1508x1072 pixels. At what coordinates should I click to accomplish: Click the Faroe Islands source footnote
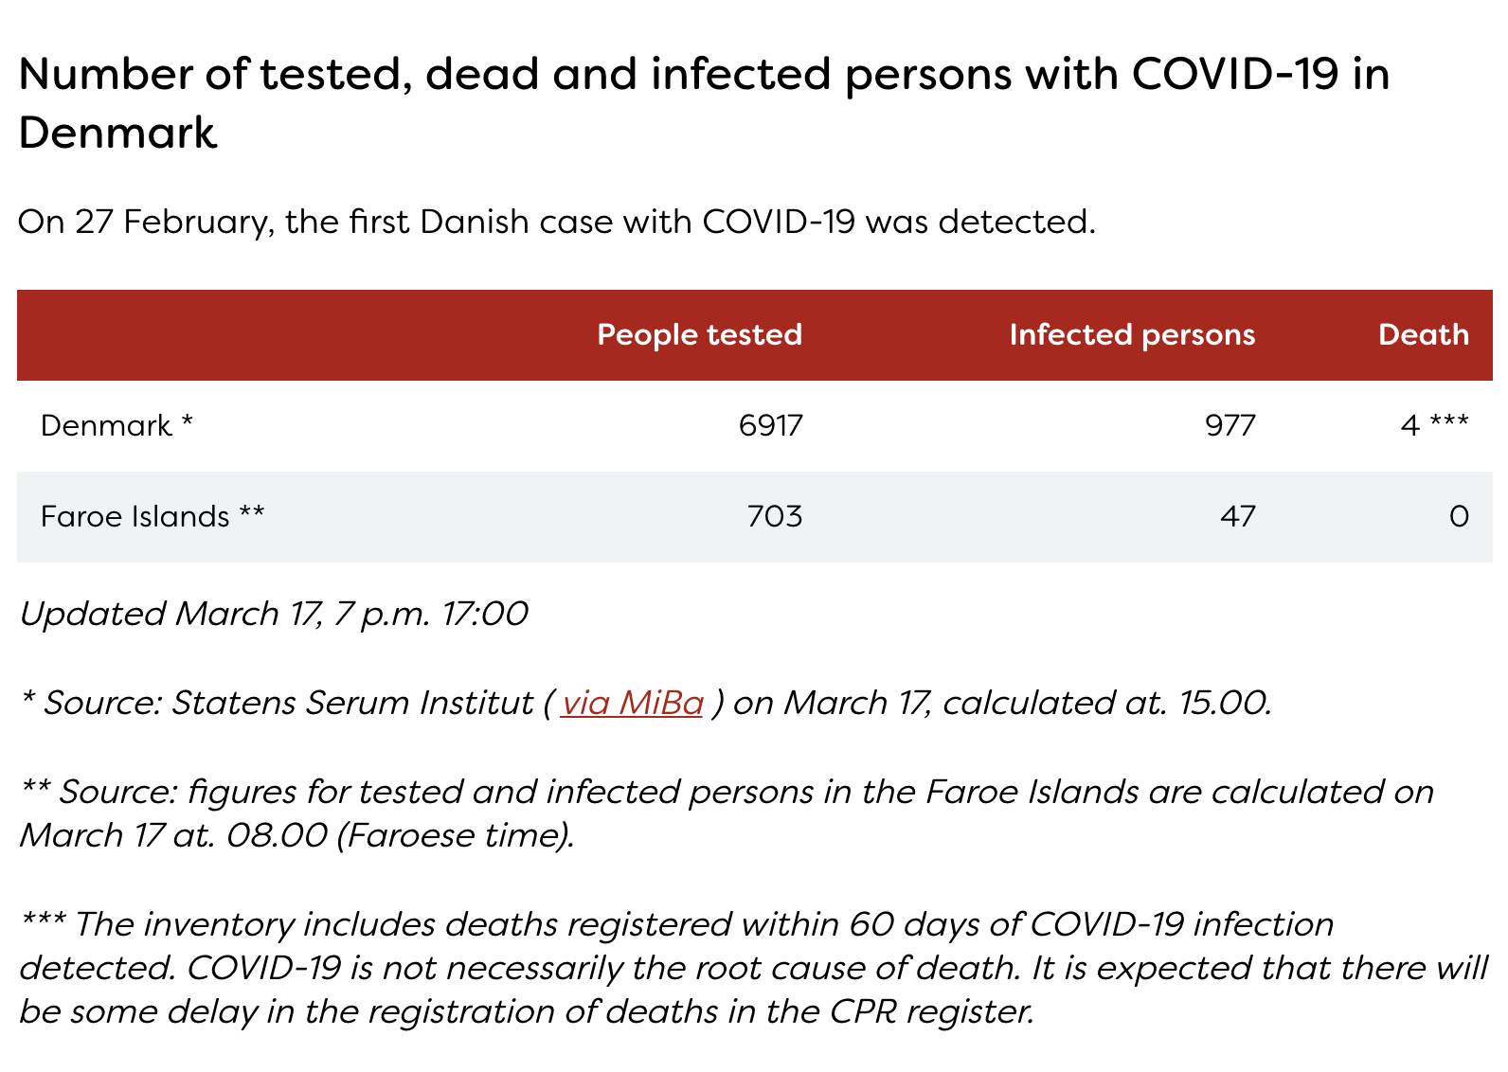(727, 813)
